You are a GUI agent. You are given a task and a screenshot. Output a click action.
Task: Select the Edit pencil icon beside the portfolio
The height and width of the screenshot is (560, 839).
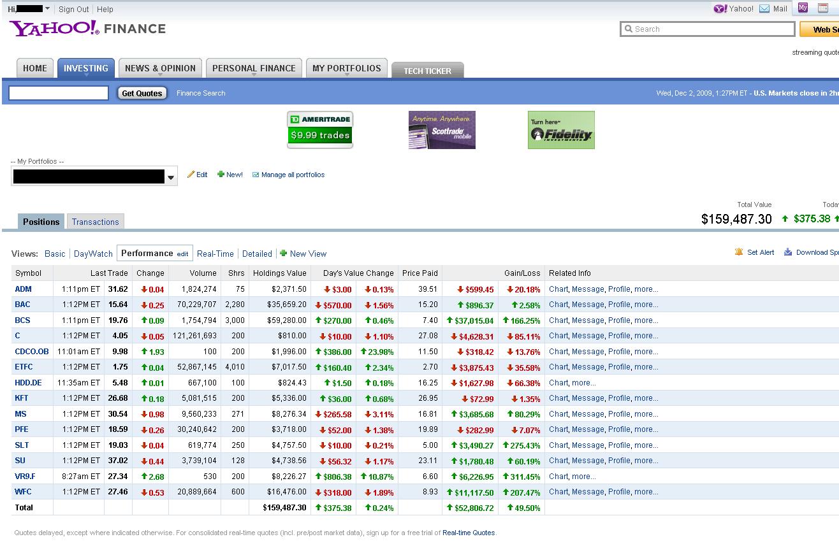189,174
